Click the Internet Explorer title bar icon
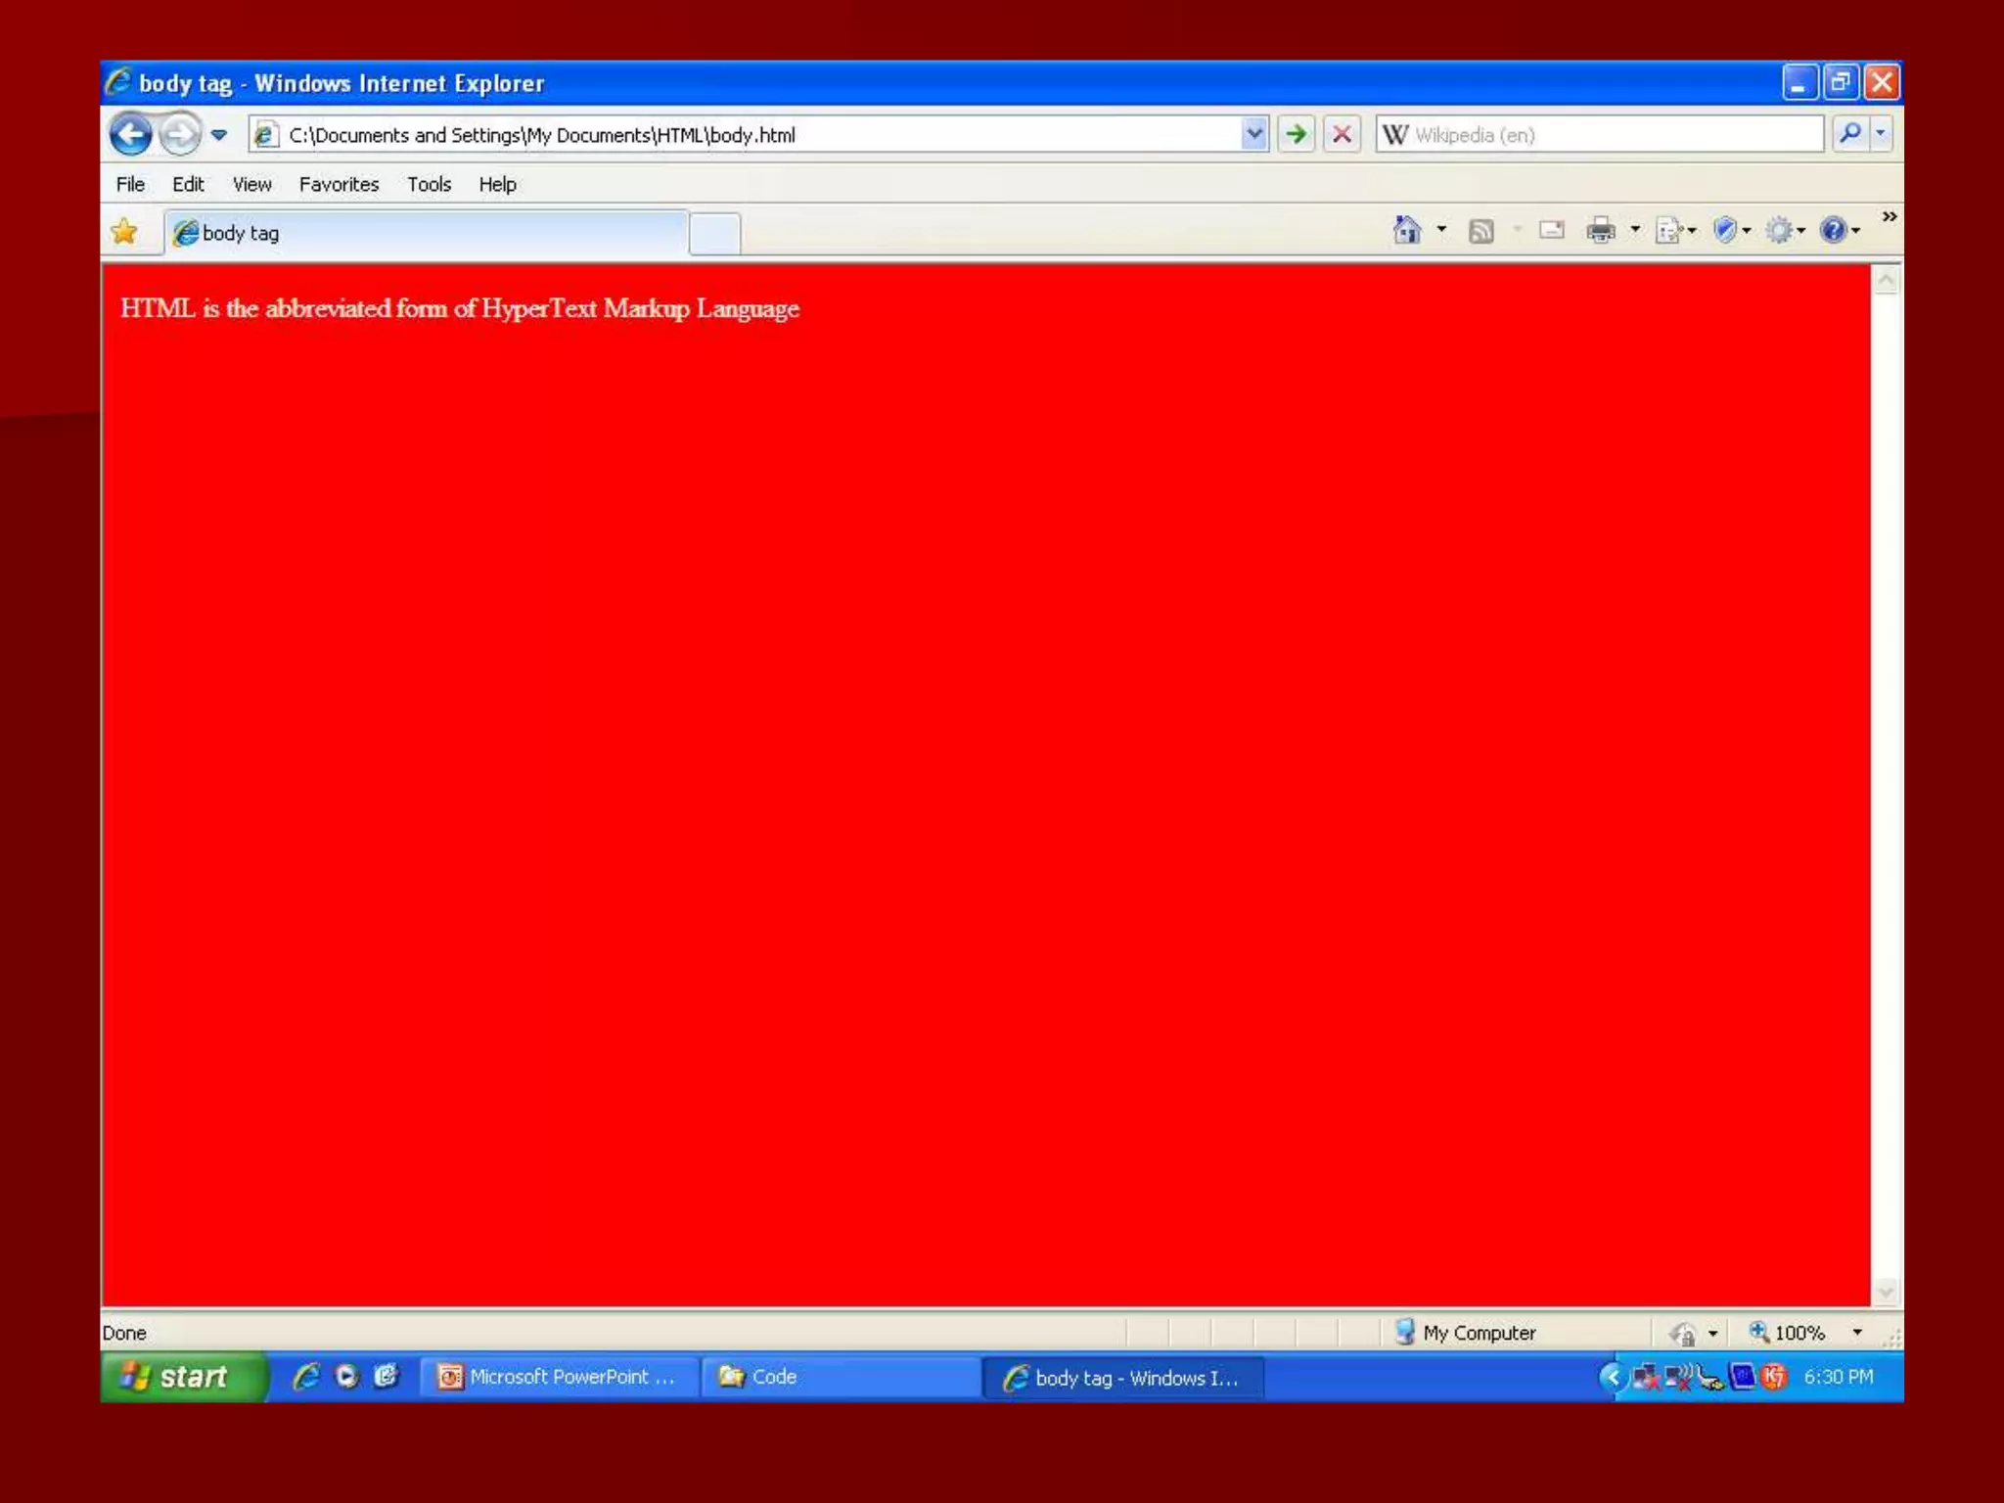 117,82
